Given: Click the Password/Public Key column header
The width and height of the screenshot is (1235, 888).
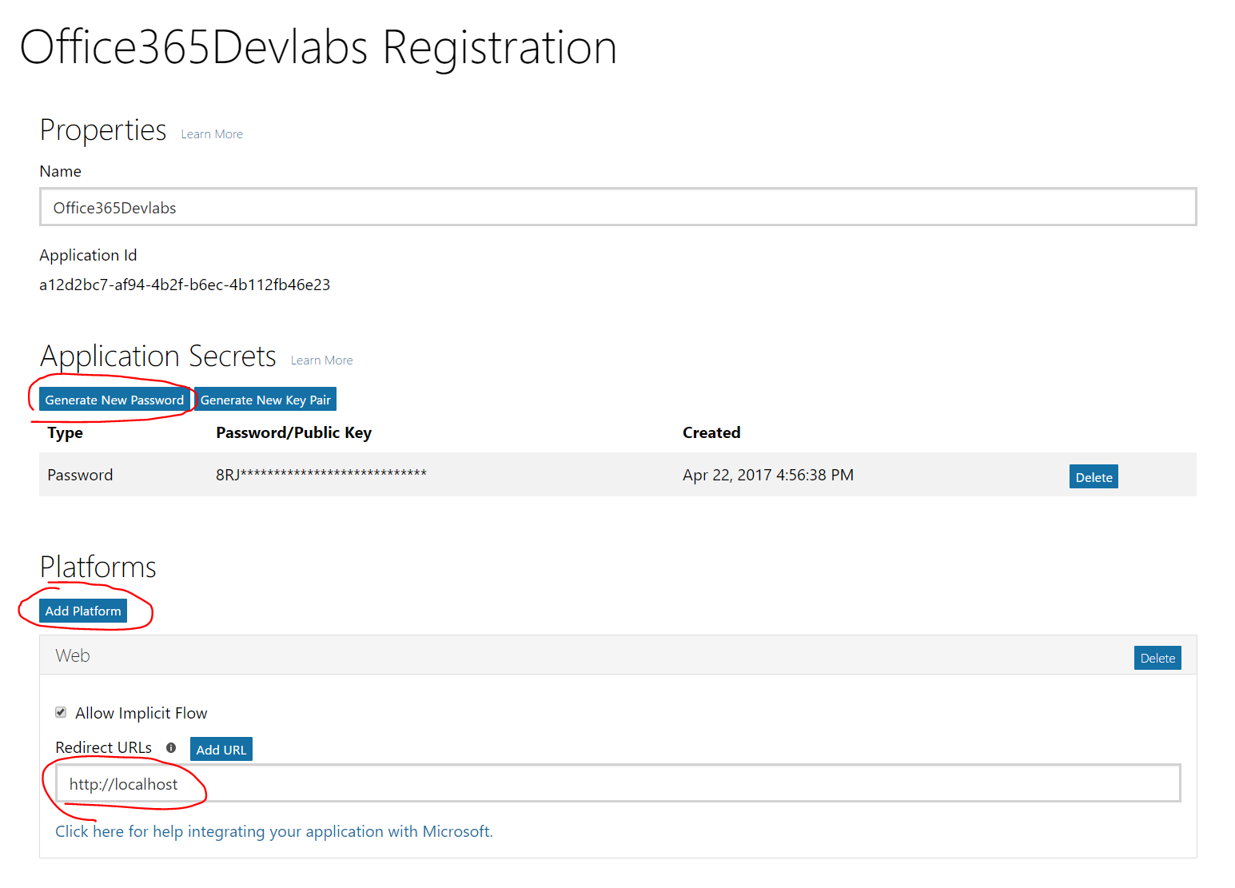Looking at the screenshot, I should point(293,432).
